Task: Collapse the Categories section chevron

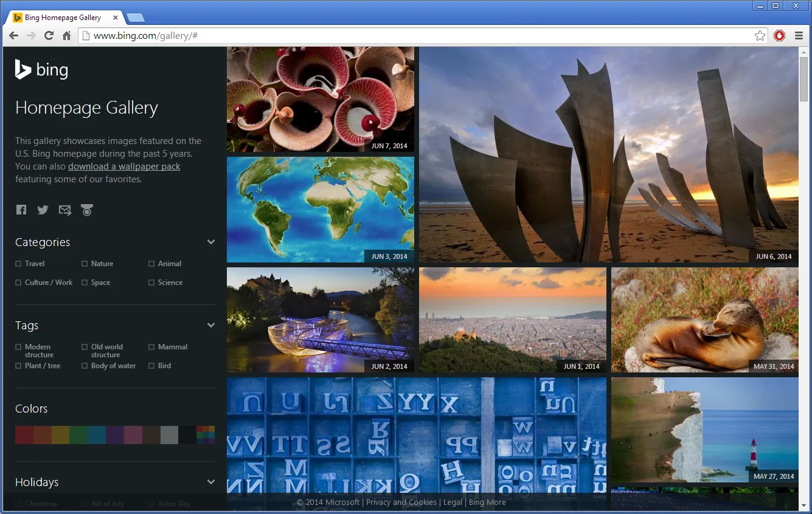Action: click(210, 242)
